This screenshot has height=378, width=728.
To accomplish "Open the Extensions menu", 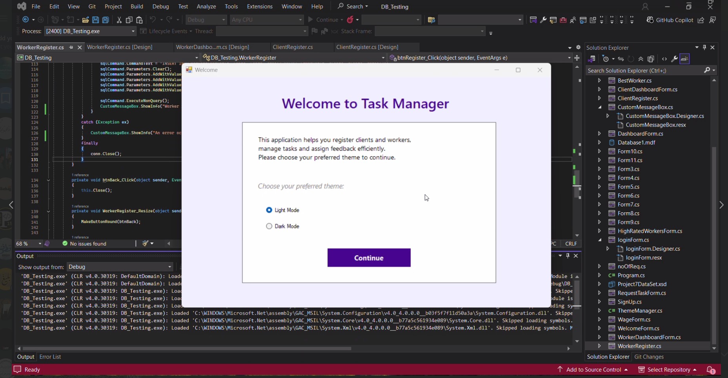I will [x=260, y=7].
